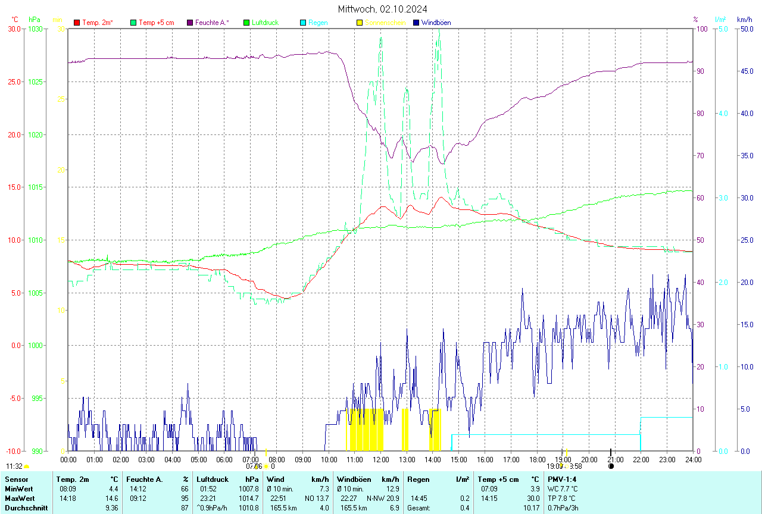Click the MaxWert row label
Screen dimensions: 762x514
(x=20, y=499)
